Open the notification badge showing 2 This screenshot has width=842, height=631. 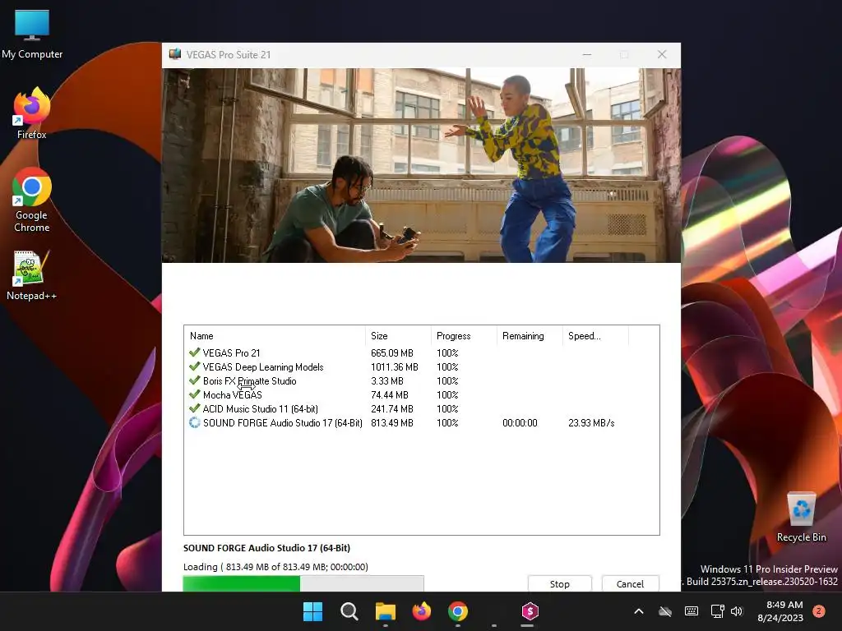819,611
